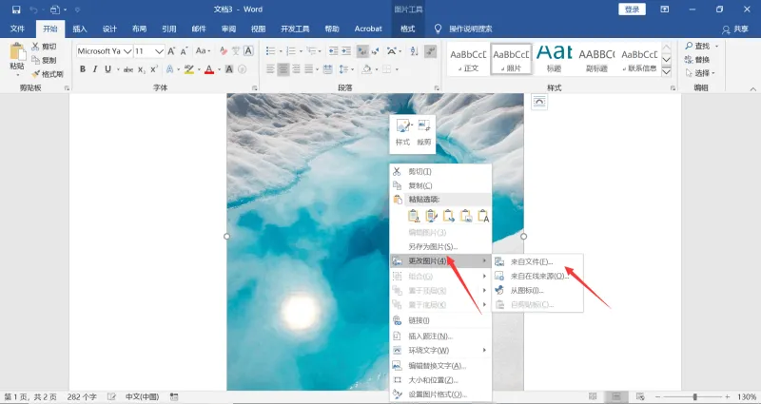Toggle show paragraph marks button
Image resolution: width=761 pixels, height=404 pixels.
430,51
